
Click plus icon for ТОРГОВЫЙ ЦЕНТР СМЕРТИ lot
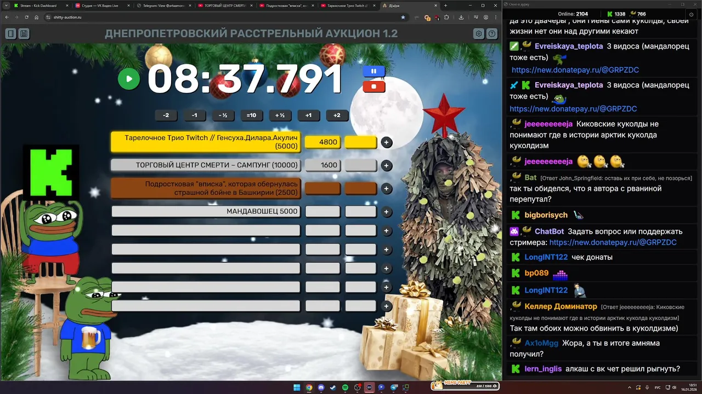tap(387, 165)
